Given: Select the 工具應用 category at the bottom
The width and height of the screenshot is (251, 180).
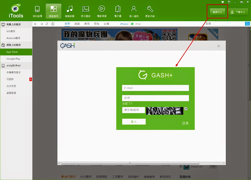Looking at the screenshot, I should (x=118, y=176).
